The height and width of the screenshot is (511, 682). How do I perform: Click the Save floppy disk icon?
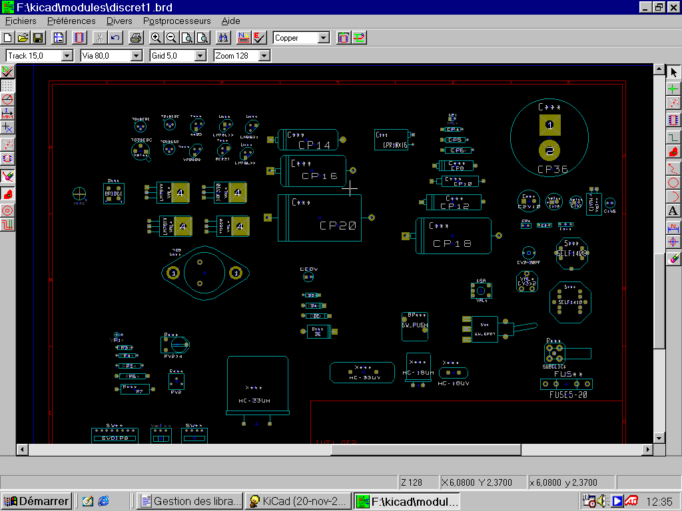click(x=38, y=38)
